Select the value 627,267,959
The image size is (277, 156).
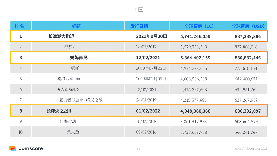(246, 100)
